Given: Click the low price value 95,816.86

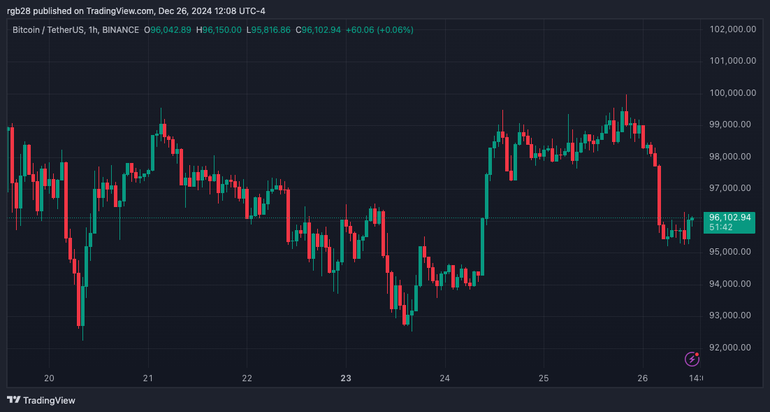Looking at the screenshot, I should coord(273,30).
